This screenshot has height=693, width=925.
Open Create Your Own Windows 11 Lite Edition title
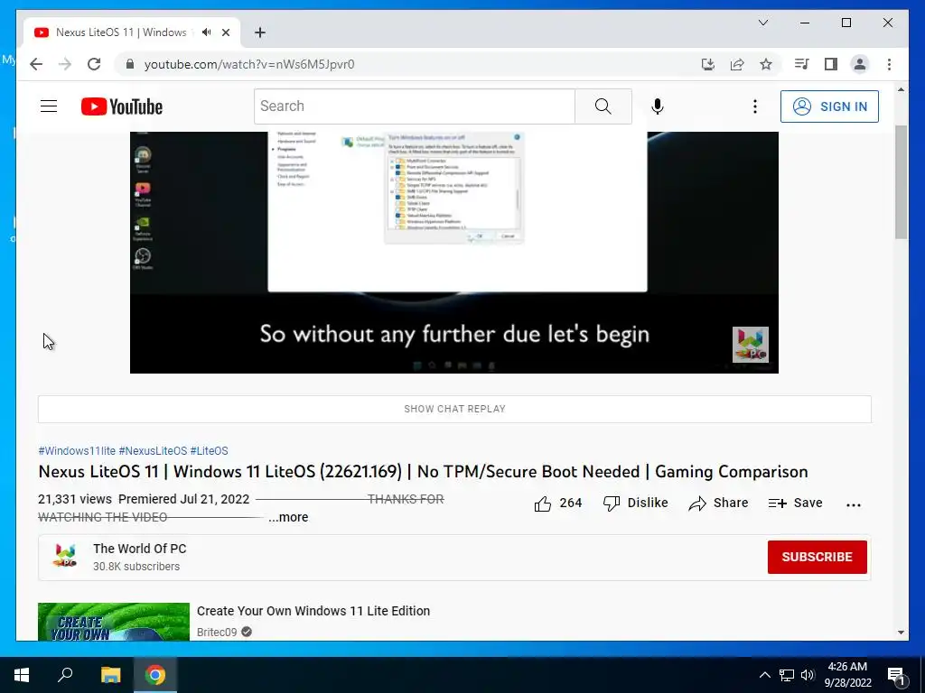click(313, 611)
